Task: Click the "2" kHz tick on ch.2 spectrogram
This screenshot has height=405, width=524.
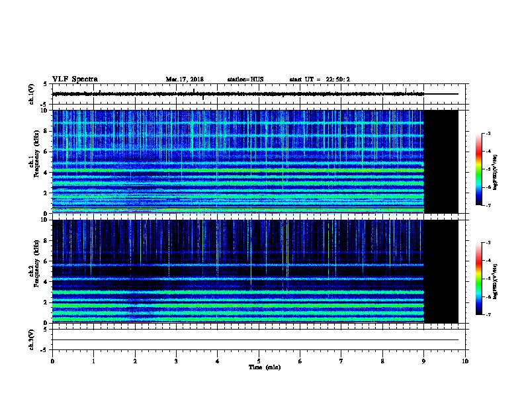Action: (x=46, y=302)
